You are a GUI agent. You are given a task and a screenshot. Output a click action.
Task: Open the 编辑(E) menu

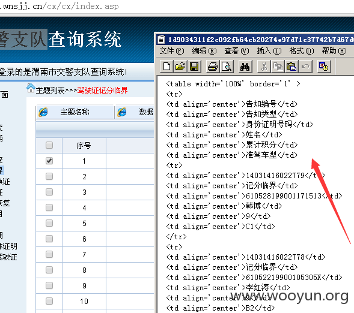tap(204, 51)
